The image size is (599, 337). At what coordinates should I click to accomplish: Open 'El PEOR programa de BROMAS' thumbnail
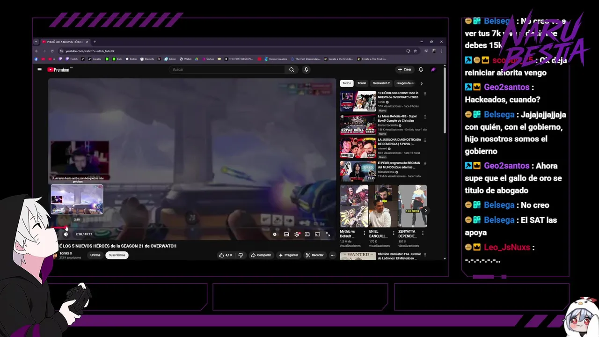tap(358, 171)
